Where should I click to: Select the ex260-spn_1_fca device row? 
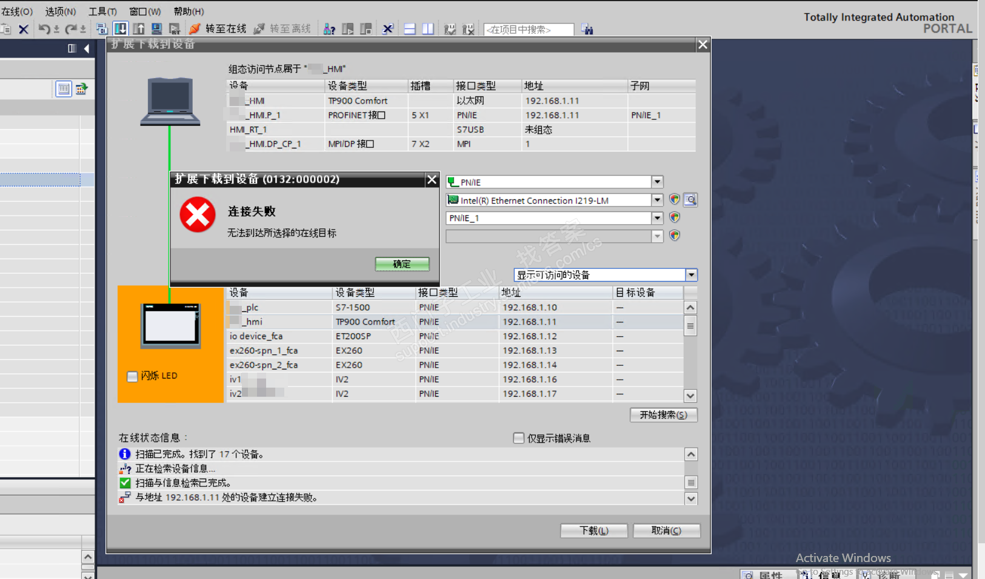455,351
